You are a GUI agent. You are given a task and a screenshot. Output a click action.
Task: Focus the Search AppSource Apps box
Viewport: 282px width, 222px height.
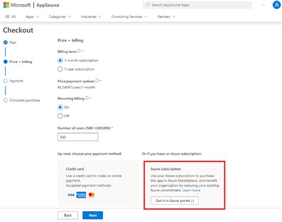pyautogui.click(x=198, y=5)
